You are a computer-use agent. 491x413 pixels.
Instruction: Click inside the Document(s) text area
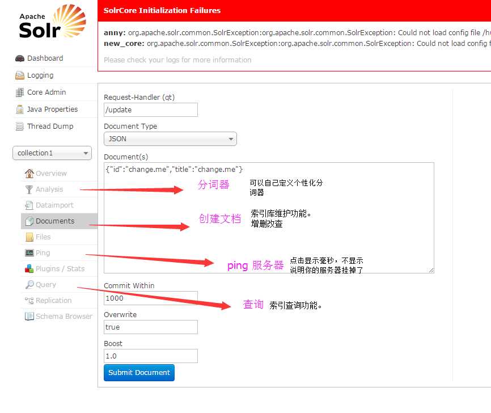(269, 218)
